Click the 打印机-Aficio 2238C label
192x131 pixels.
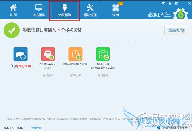pos(48,66)
